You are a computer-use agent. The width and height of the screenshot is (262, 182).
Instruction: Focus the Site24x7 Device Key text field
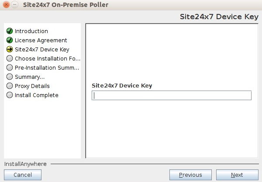point(171,95)
